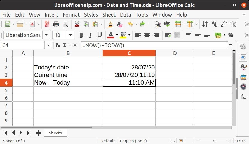Open the sidebar Gallery deck

(243, 77)
